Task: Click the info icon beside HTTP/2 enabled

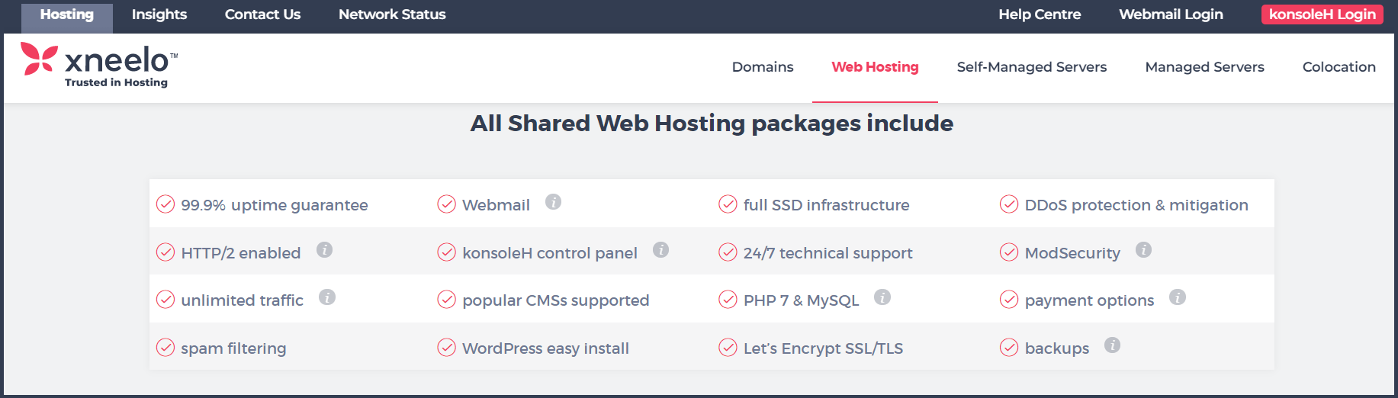Action: (324, 249)
